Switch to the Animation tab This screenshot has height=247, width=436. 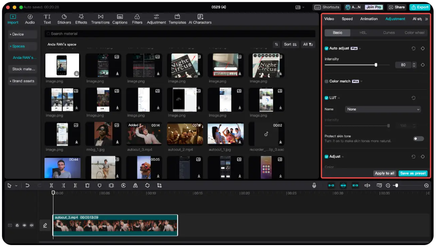point(369,19)
